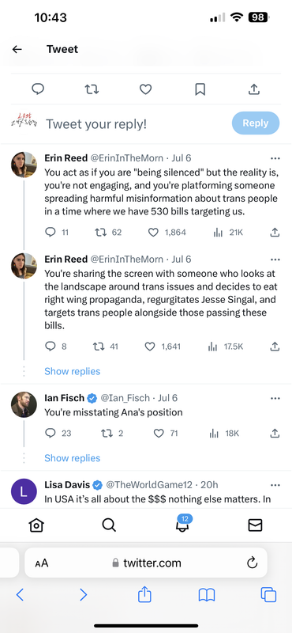Open more options on Lisa Davis's tweet
The height and width of the screenshot is (633, 292).
click(275, 485)
